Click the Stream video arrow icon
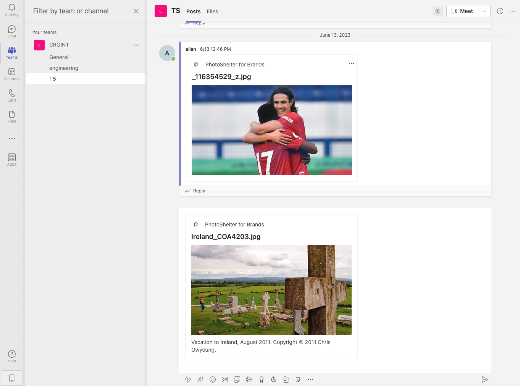This screenshot has height=386, width=520. pos(249,380)
